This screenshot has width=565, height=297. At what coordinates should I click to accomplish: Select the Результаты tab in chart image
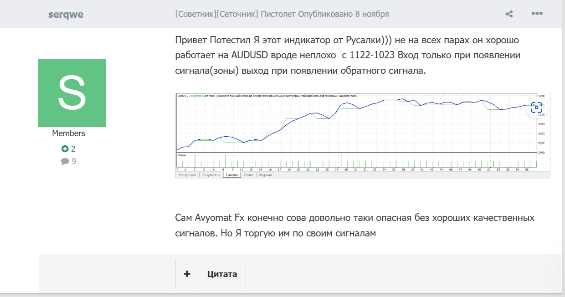[211, 175]
